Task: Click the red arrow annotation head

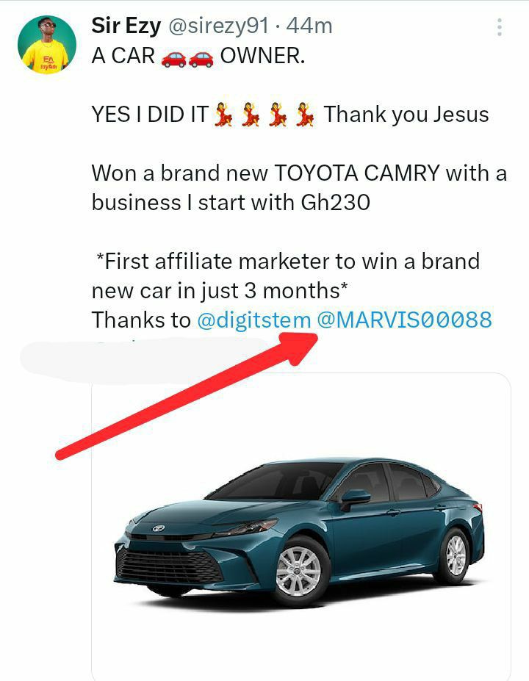Action: pos(298,346)
